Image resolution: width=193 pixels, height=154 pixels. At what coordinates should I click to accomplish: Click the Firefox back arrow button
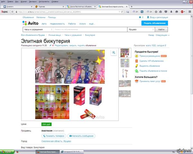(x=12, y=12)
